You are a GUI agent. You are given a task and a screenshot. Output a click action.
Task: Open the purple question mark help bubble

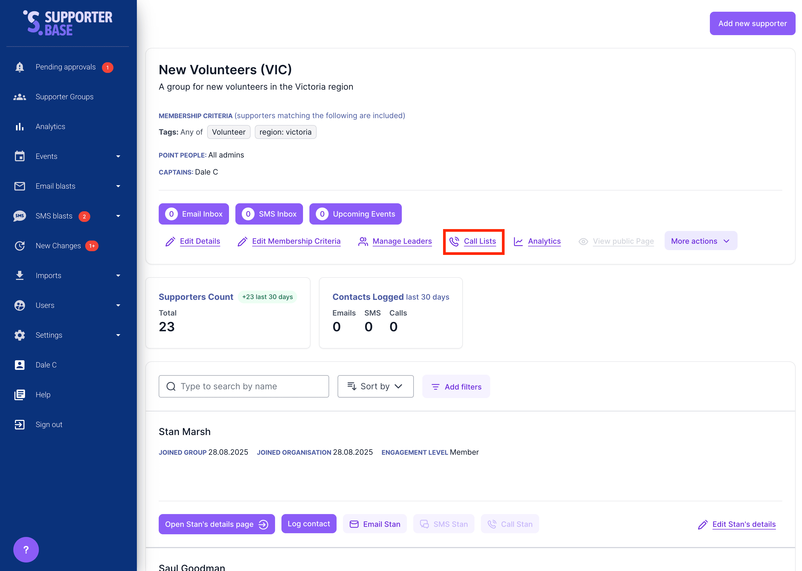click(26, 549)
